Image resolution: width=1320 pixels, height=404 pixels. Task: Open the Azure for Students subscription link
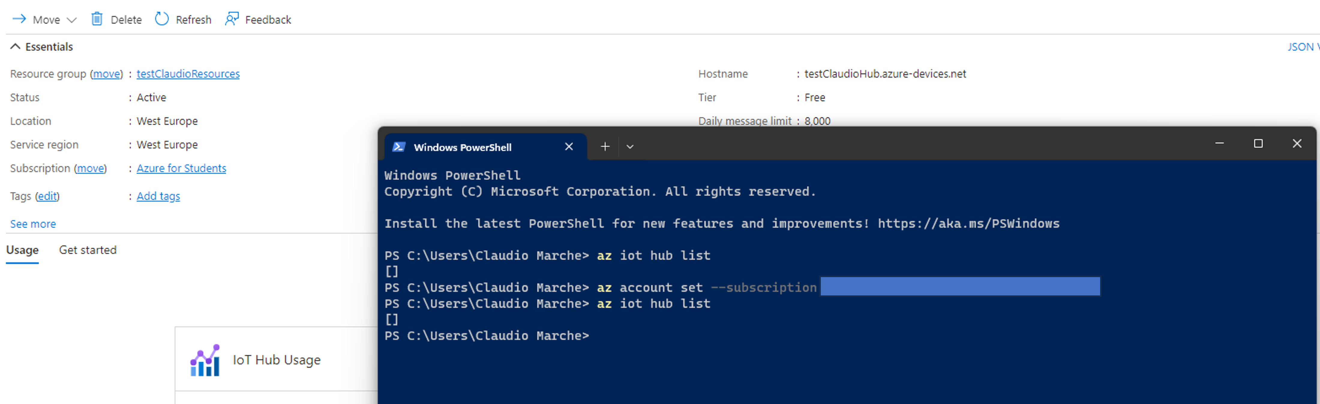click(x=181, y=168)
